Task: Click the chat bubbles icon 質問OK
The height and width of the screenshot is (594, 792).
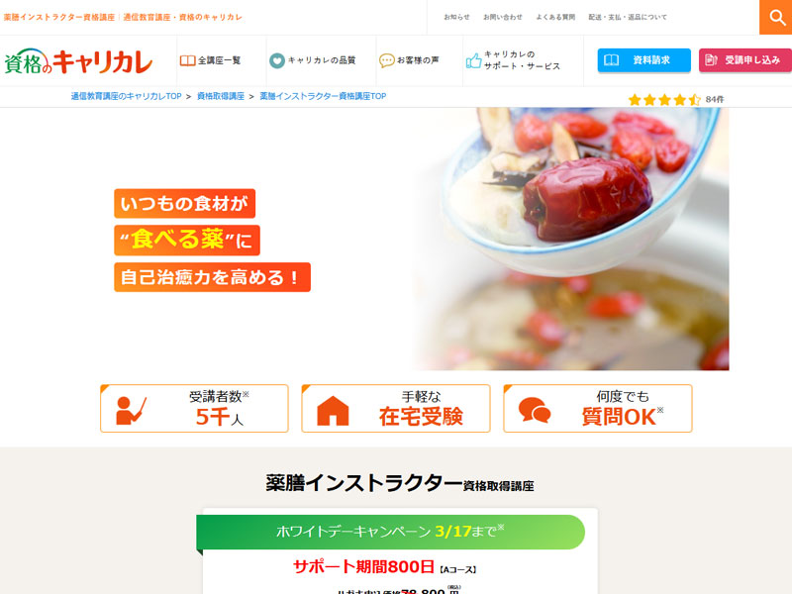Action: (x=535, y=410)
